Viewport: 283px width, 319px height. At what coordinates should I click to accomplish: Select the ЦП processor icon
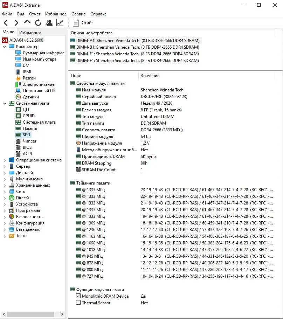(x=18, y=110)
